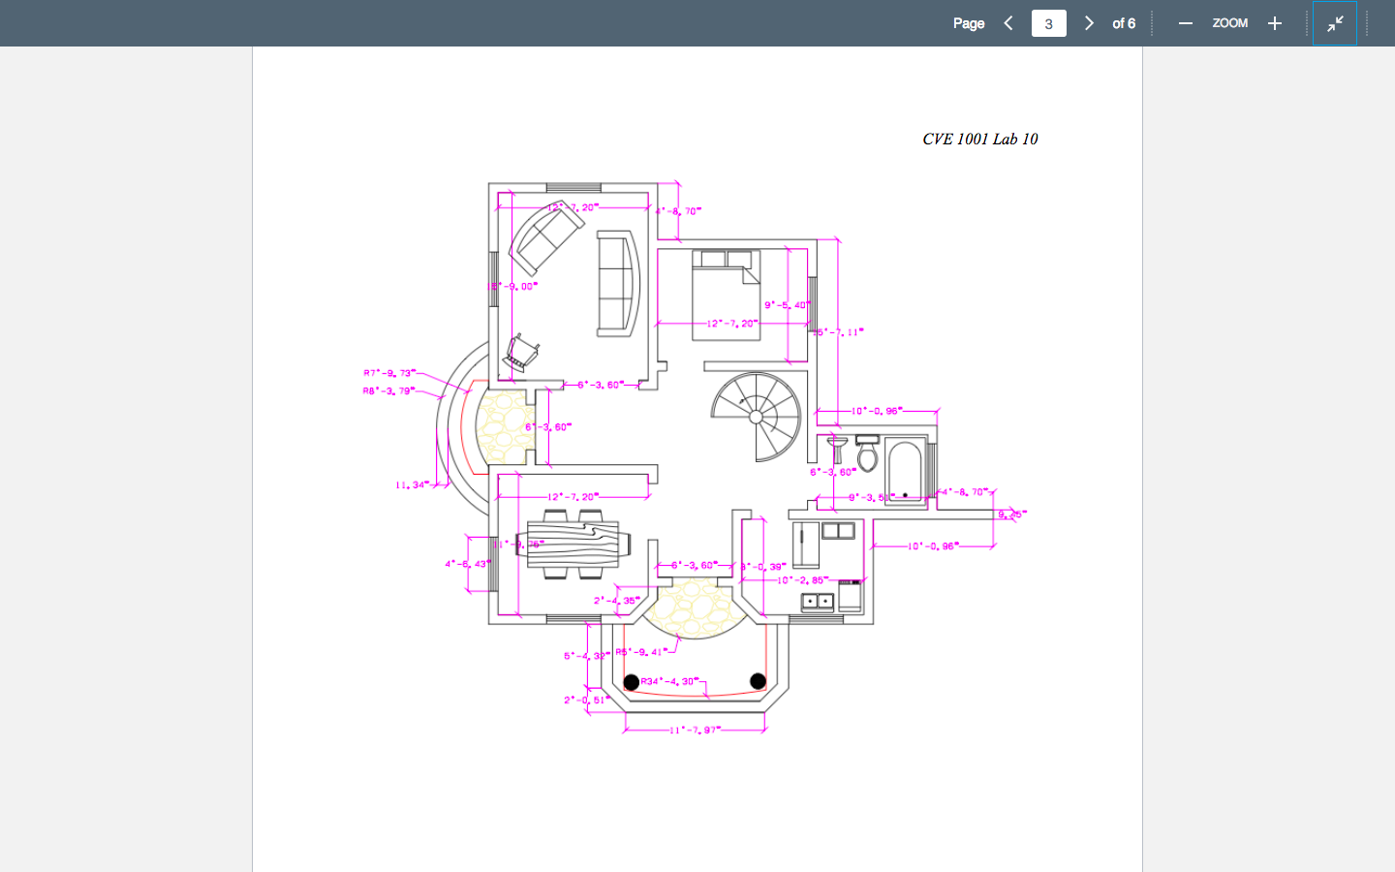
Task: Click the R34'-4.30" radius label
Action: (670, 681)
